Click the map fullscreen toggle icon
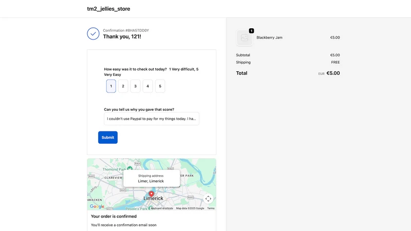Viewport: 411px width, 231px height. click(x=208, y=199)
